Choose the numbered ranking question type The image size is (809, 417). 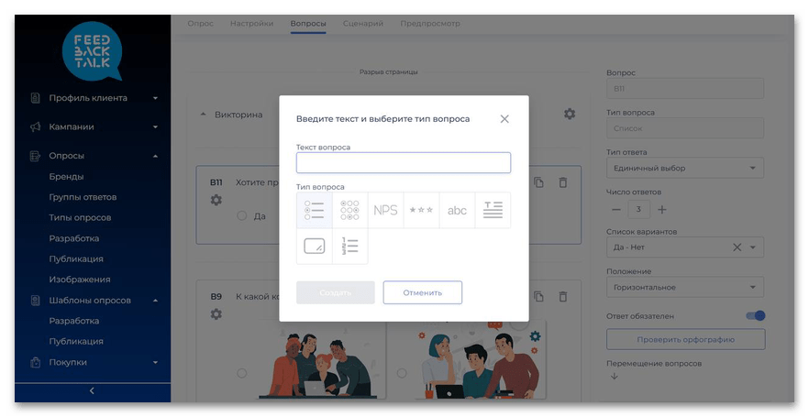pos(349,246)
